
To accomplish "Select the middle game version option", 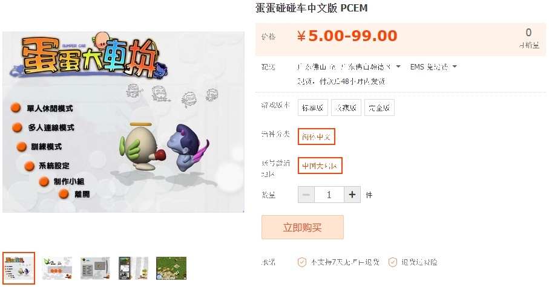I will click(346, 108).
